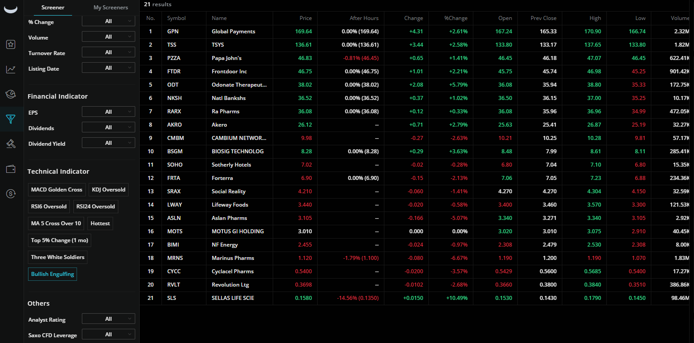Screen dimensions: 694x343
Task: Select the Aslan Pharms name cell
Action: [230, 218]
